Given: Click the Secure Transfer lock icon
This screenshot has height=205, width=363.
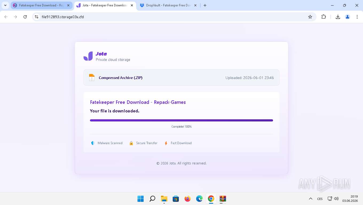Looking at the screenshot, I should click(x=131, y=143).
